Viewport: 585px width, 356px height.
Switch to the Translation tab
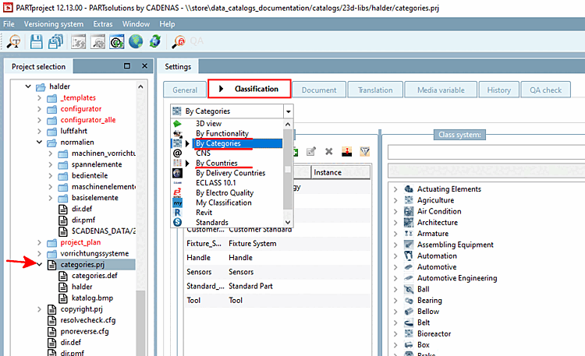(375, 90)
